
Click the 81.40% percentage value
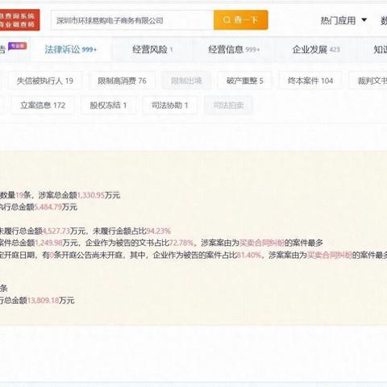tap(249, 255)
